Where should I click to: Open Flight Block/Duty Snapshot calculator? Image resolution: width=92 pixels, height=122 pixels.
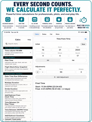[18, 69]
